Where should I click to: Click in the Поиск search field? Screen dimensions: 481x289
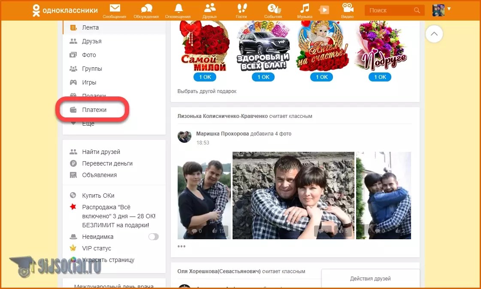[388, 10]
